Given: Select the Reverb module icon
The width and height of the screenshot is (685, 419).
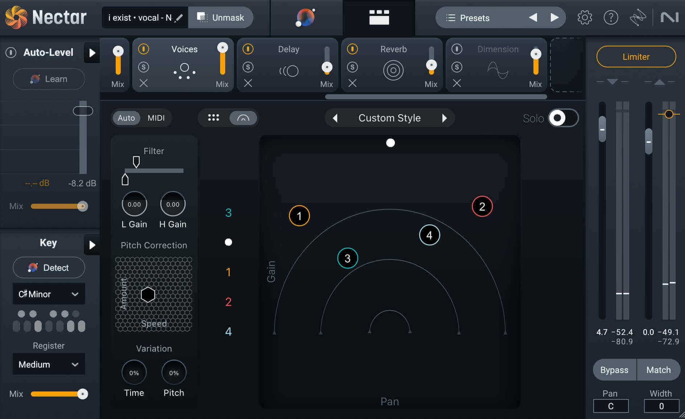Looking at the screenshot, I should (x=393, y=70).
